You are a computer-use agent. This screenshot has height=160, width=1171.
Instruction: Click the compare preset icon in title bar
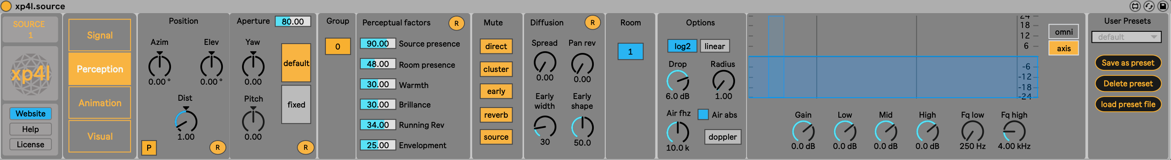click(1136, 6)
